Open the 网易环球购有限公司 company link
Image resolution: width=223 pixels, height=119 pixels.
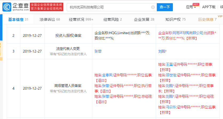pos(188,33)
